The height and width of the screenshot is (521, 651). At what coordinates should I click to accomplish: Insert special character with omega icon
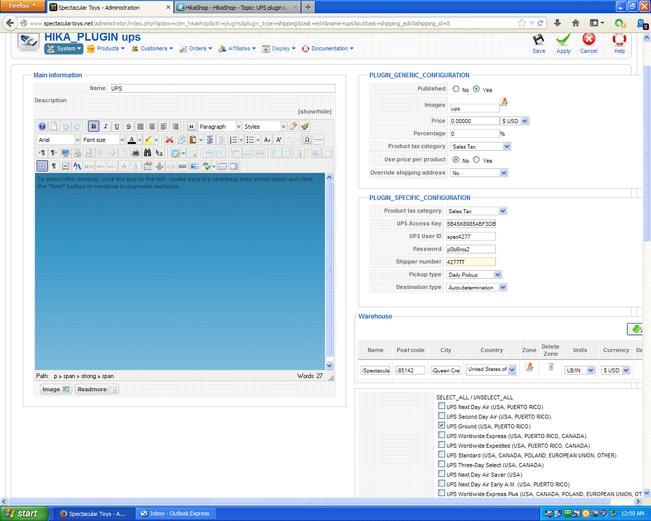(x=307, y=140)
